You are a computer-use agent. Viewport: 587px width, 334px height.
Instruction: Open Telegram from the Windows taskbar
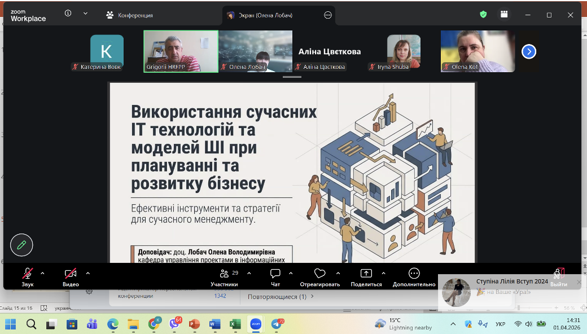click(277, 324)
